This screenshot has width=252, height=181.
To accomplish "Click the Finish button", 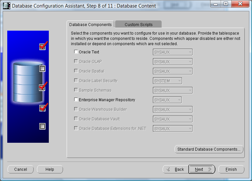I will click(231, 169).
